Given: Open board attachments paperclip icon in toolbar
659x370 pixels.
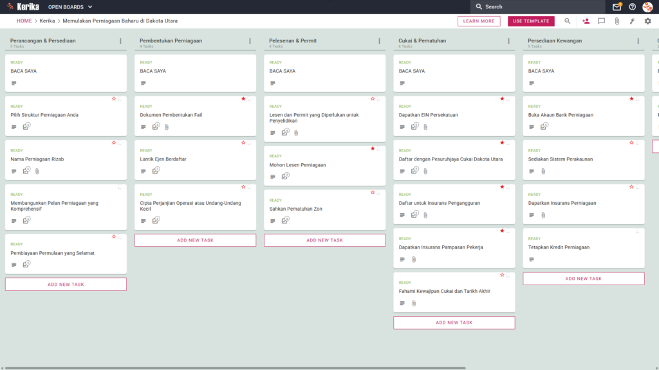Looking at the screenshot, I should (617, 21).
